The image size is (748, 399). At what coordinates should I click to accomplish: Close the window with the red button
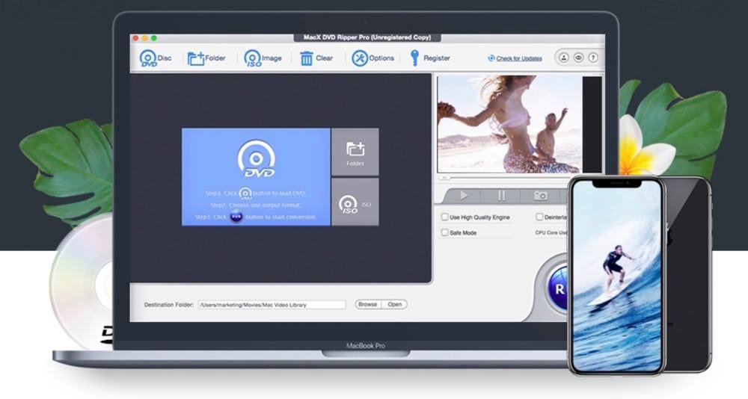[136, 38]
